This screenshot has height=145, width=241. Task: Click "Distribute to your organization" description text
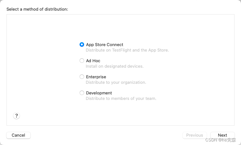coord(116,82)
